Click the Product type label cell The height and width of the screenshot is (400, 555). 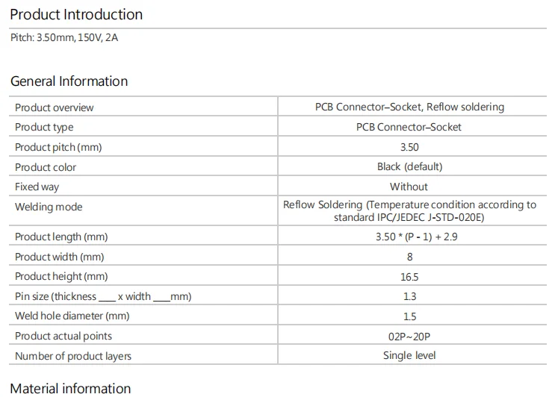coord(44,127)
